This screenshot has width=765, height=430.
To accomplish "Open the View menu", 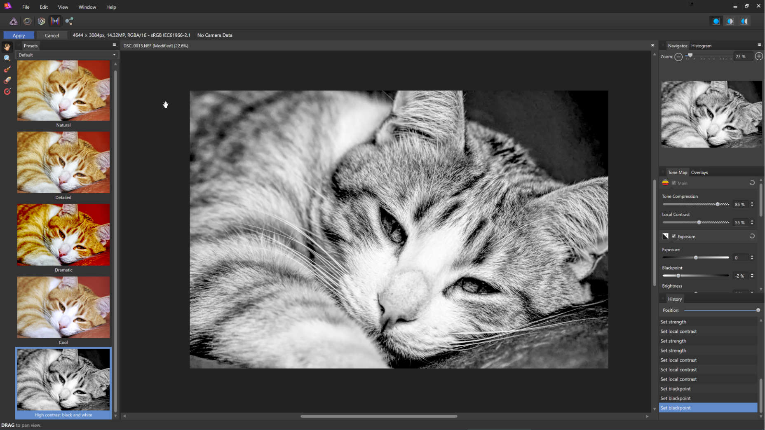I will (63, 7).
